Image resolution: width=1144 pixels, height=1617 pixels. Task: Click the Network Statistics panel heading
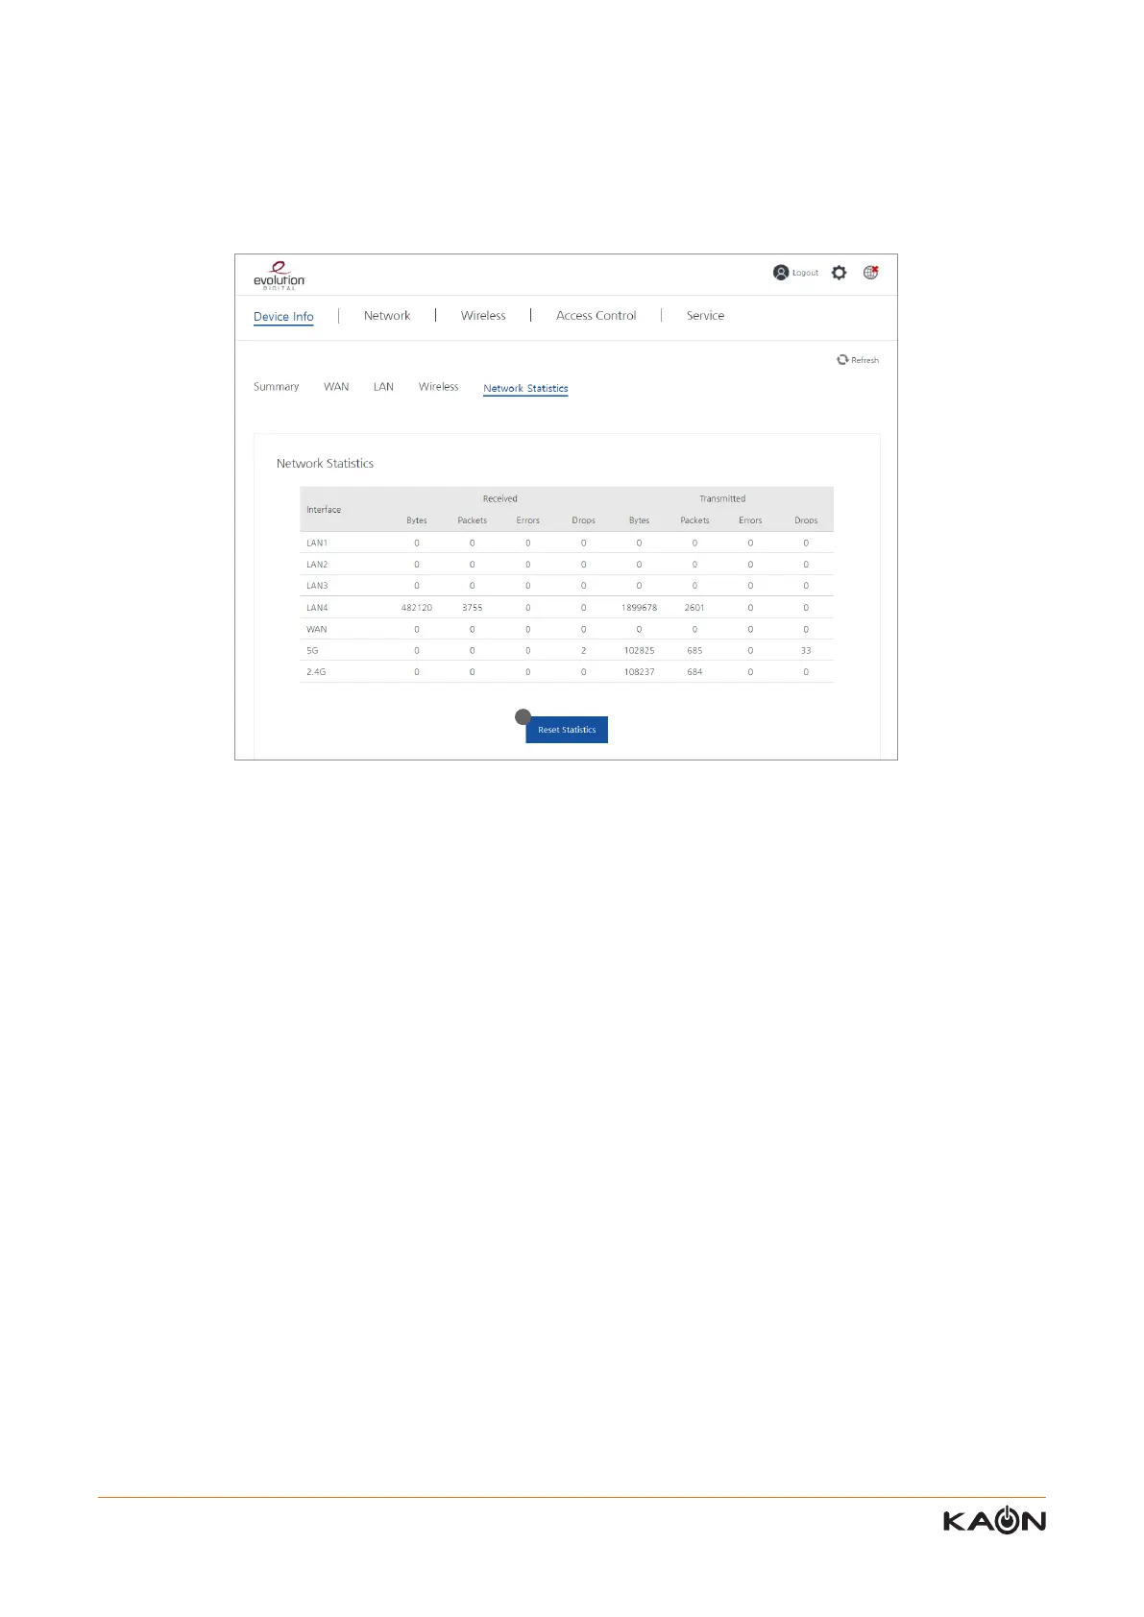(325, 463)
